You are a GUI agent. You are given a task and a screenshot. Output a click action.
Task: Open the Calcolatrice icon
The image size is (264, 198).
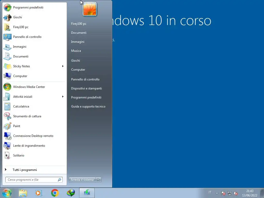pyautogui.click(x=7, y=106)
